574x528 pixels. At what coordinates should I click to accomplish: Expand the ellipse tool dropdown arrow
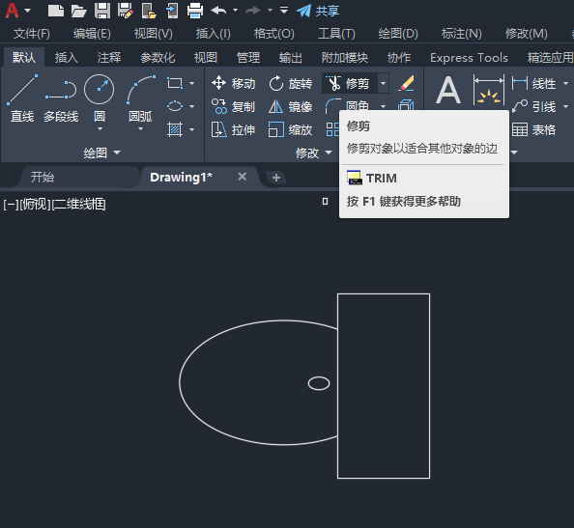(192, 106)
